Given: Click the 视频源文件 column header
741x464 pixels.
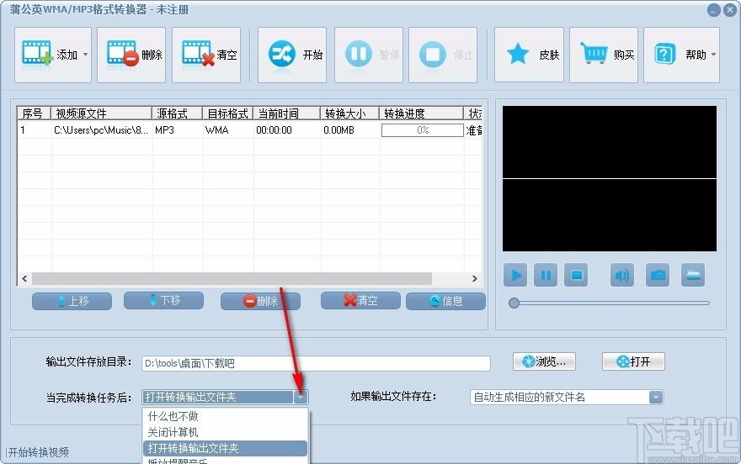Looking at the screenshot, I should (101, 113).
